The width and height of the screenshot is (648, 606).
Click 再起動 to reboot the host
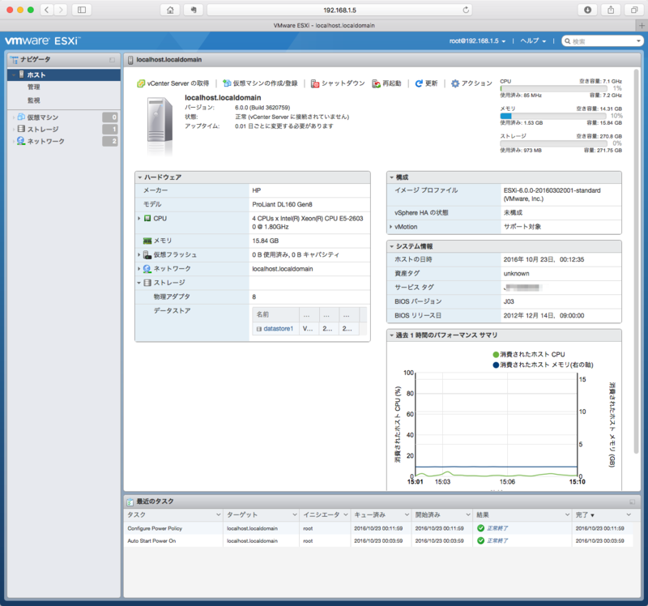[387, 83]
